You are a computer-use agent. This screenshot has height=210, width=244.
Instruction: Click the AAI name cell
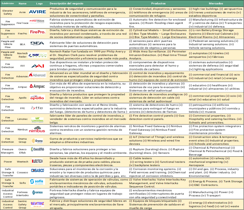(x=23, y=66)
